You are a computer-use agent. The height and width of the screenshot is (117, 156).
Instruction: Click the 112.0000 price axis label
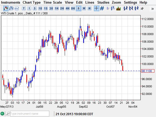148,19
